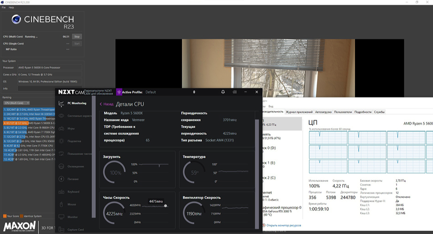Select ranking row 8 Xeon CPU X5650
The height and width of the screenshot is (234, 433).
tap(29, 141)
